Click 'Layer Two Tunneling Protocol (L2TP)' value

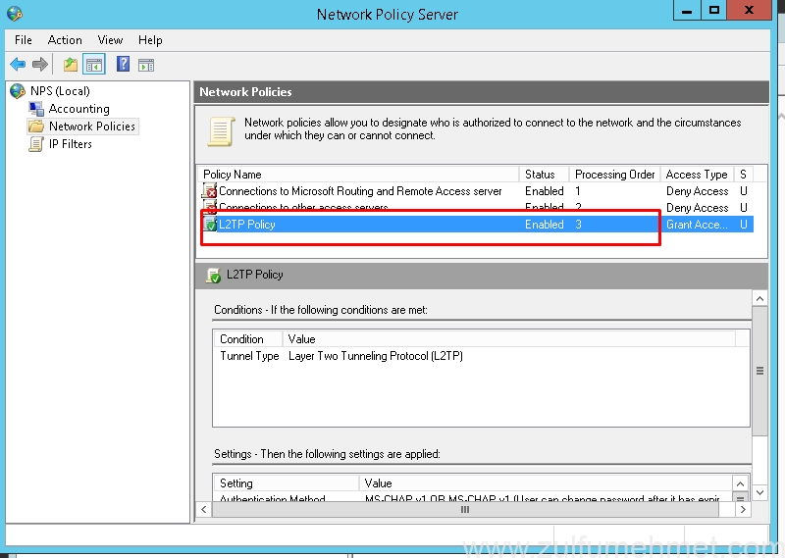(376, 356)
